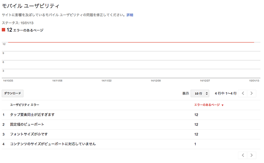Click the error count 1 in fourth row
Image resolution: width=264 pixels, height=163 pixels.
[x=195, y=144]
